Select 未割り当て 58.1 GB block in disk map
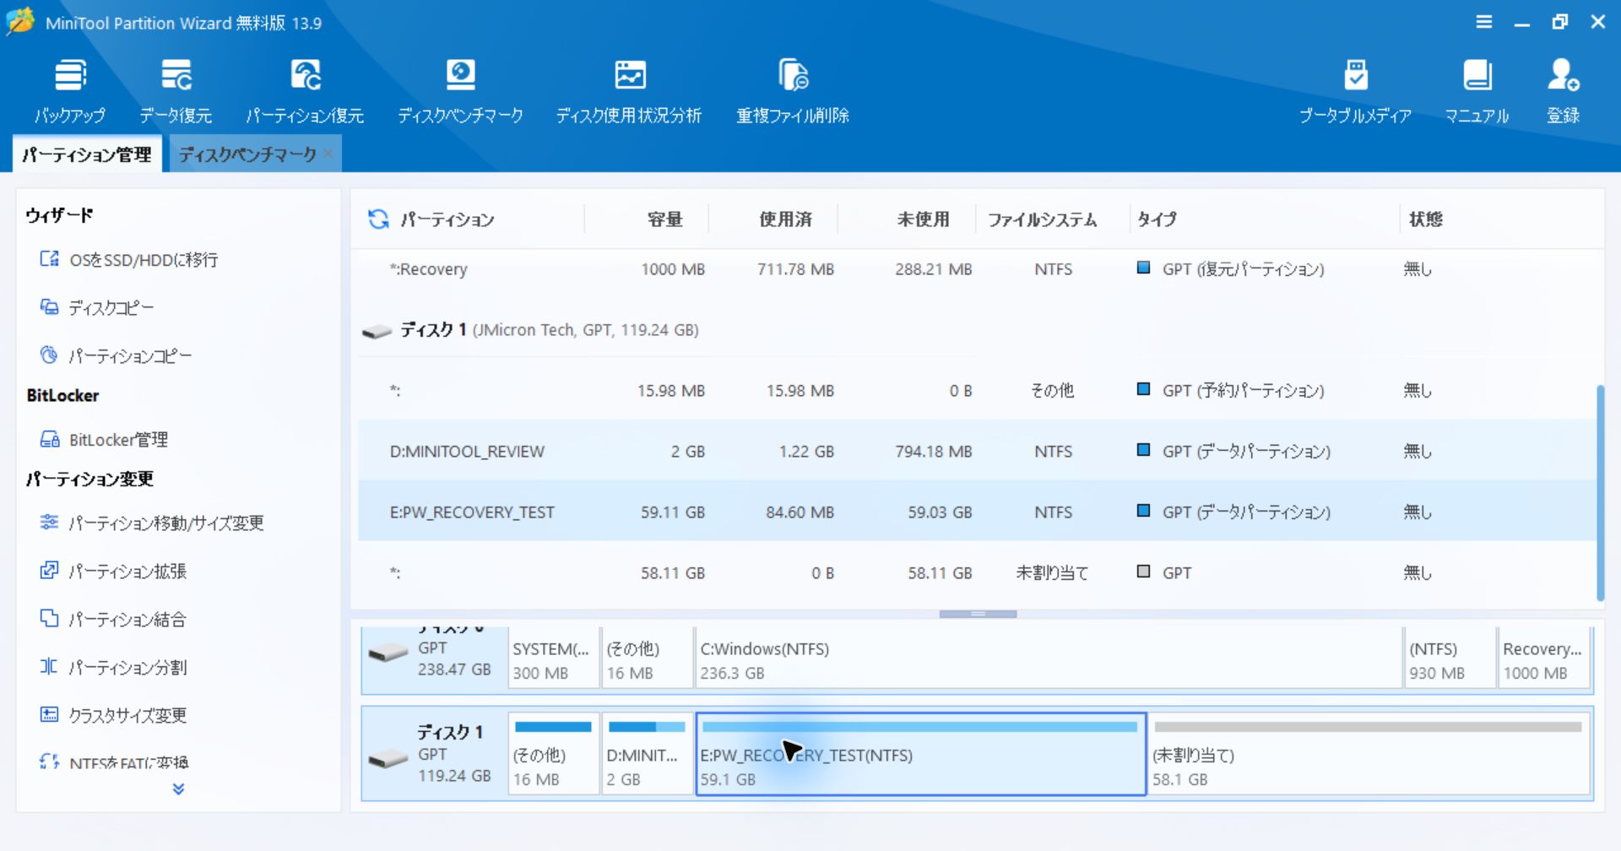 click(1369, 754)
